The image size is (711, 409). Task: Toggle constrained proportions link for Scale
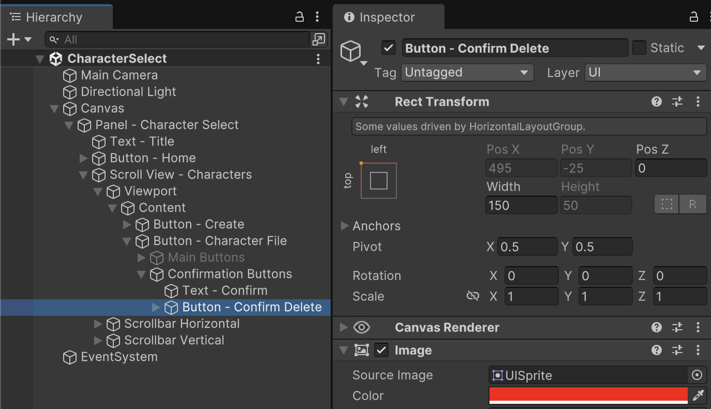tap(472, 296)
